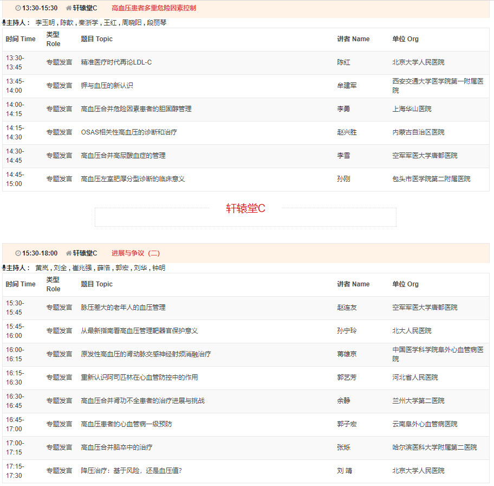The height and width of the screenshot is (486, 494).
Task: Click time cell 13:30-13:45
Action: [15, 63]
